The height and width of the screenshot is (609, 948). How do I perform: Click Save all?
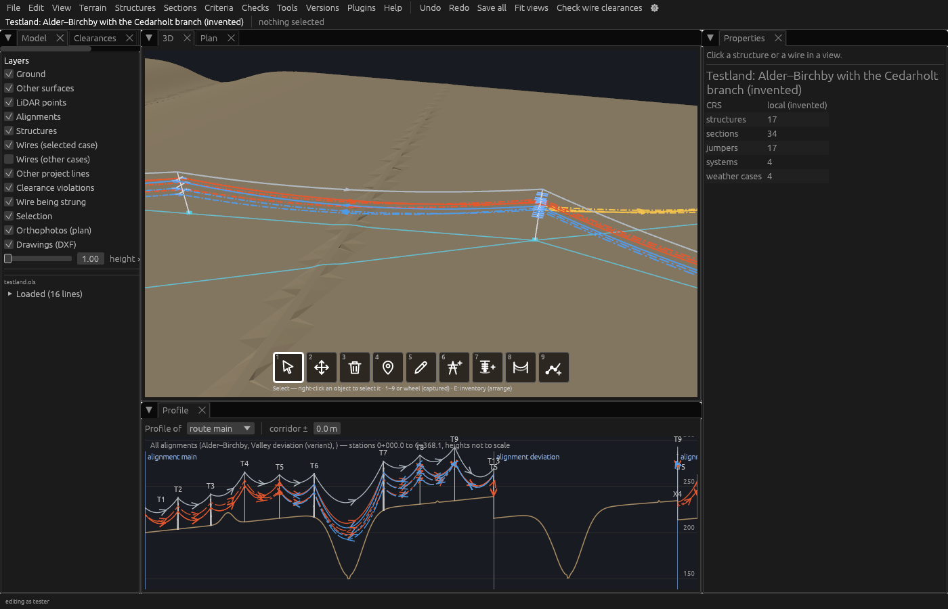[x=492, y=8]
